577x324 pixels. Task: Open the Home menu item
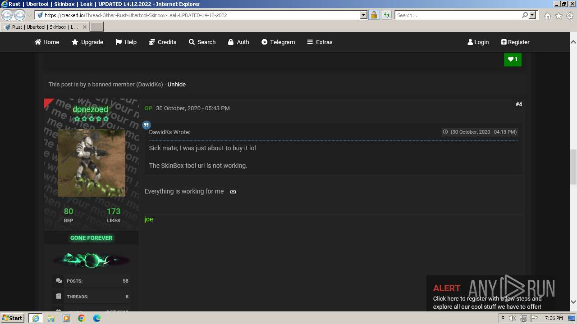(47, 42)
